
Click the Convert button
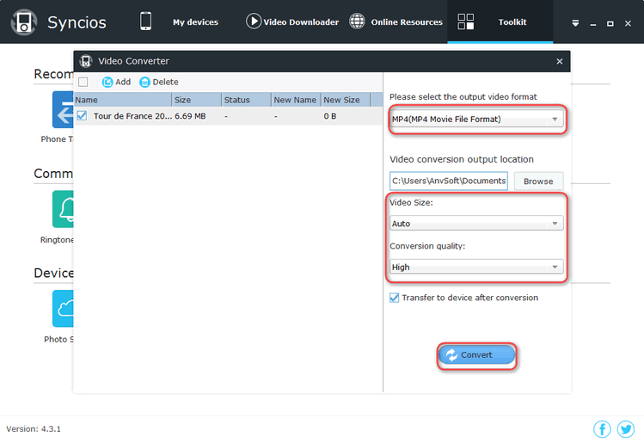[476, 354]
